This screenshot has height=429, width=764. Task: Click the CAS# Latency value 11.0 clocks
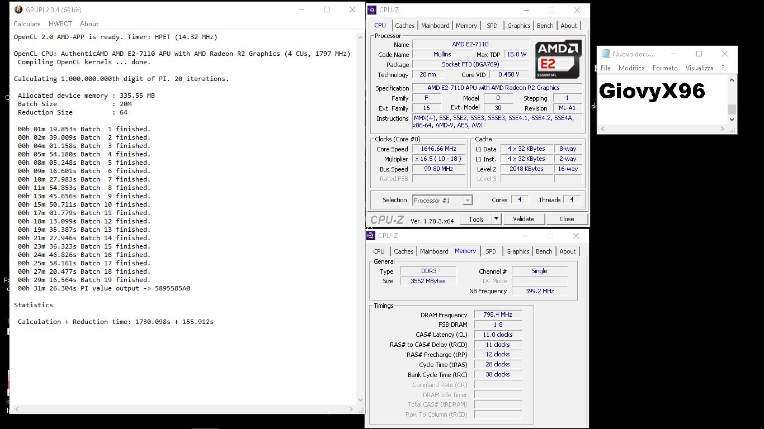pyautogui.click(x=498, y=335)
